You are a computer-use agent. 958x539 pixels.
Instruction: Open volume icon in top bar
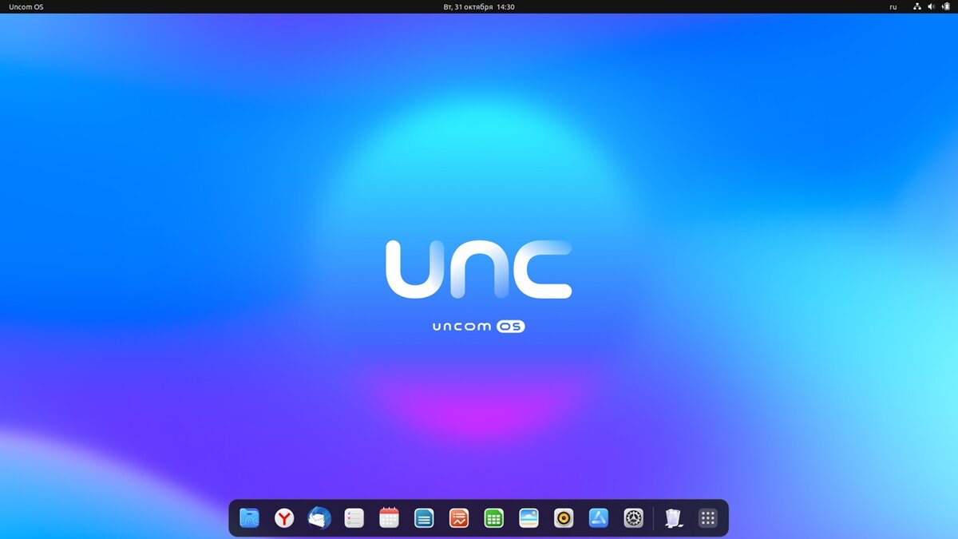932,6
